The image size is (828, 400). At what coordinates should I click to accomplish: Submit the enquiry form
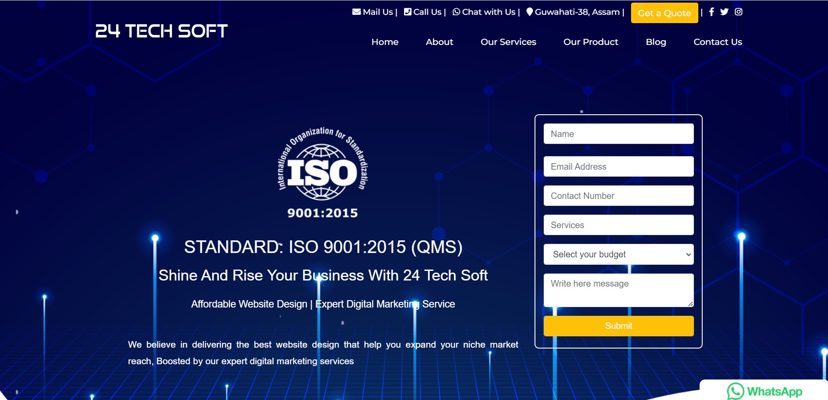click(x=618, y=326)
